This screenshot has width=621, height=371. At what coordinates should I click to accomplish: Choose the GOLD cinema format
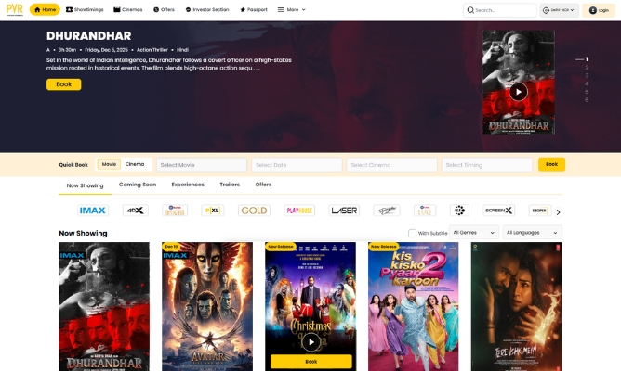[x=254, y=211]
